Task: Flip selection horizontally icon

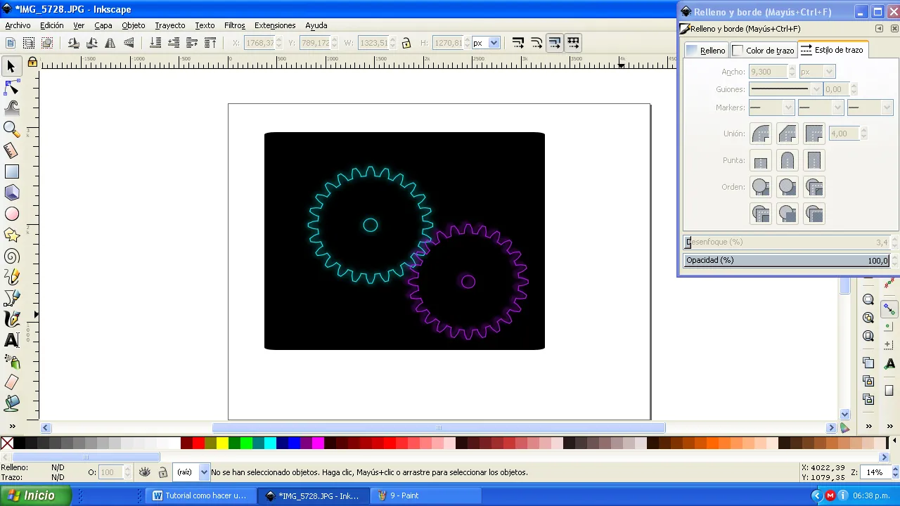Action: coord(110,43)
